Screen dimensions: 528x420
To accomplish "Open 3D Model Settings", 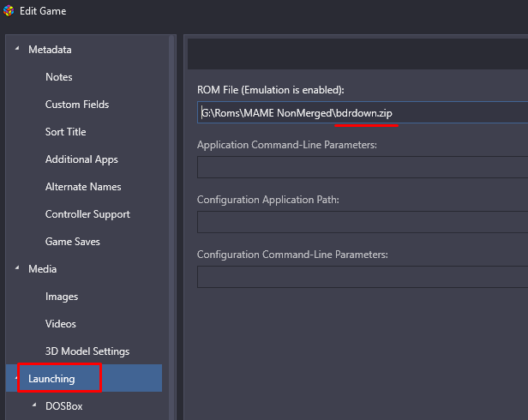I will coord(87,351).
